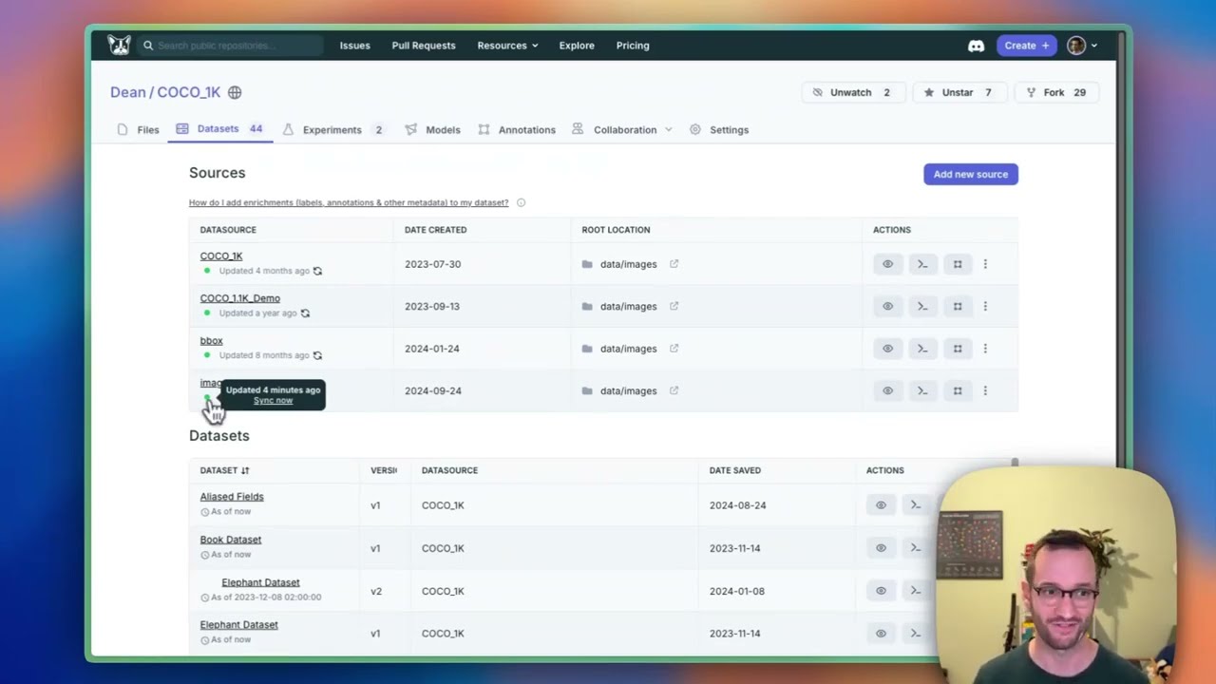The image size is (1216, 684).
Task: Open Pull Requests in top navigation
Action: (x=424, y=46)
